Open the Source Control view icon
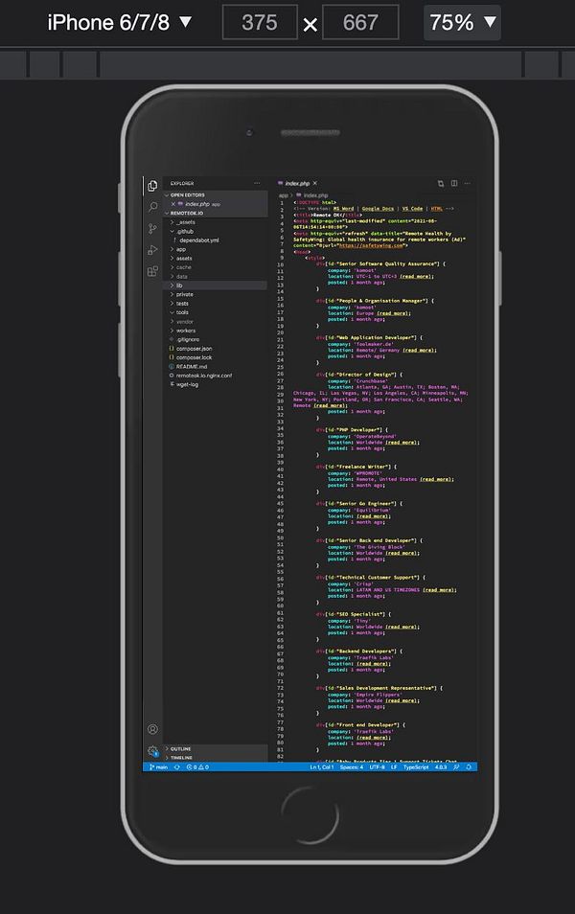This screenshot has width=575, height=914. (152, 228)
